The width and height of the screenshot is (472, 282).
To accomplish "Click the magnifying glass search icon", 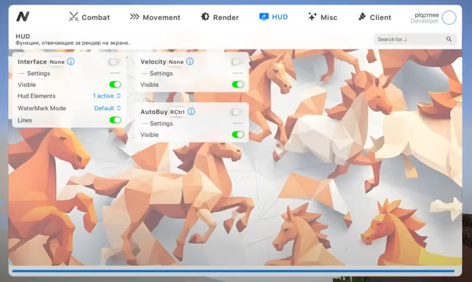I will [449, 39].
